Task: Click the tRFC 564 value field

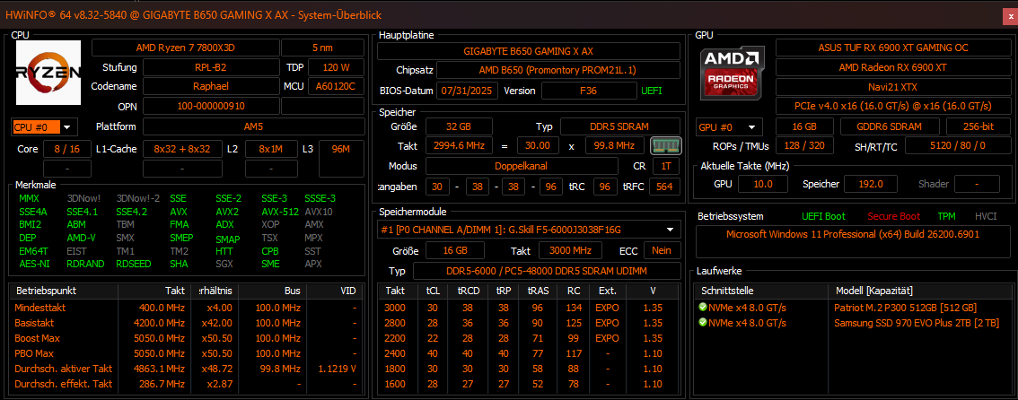Action: (664, 187)
